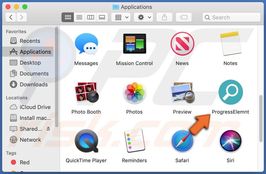Screen dimensions: 266x174
Task: Go forward with the right chevron button
Action: (22, 17)
